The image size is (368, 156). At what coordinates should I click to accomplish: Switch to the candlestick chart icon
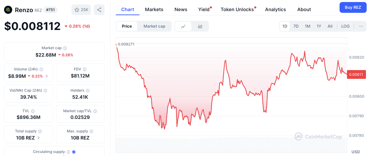[x=200, y=26]
